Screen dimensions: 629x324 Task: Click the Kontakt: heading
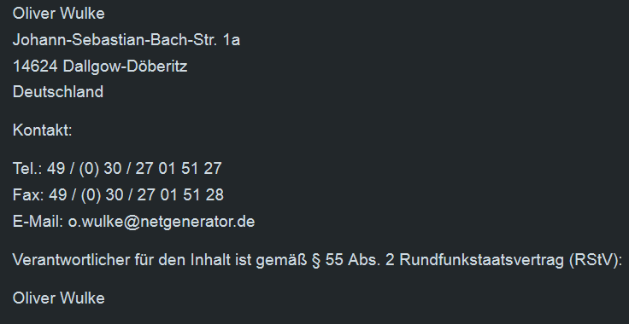[43, 130]
